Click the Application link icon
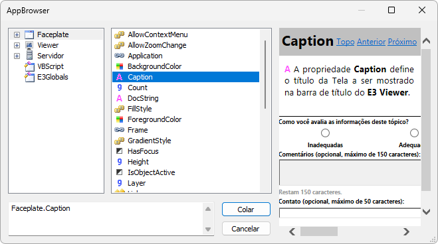Viewport: 438px width, 244px height. 119,56
